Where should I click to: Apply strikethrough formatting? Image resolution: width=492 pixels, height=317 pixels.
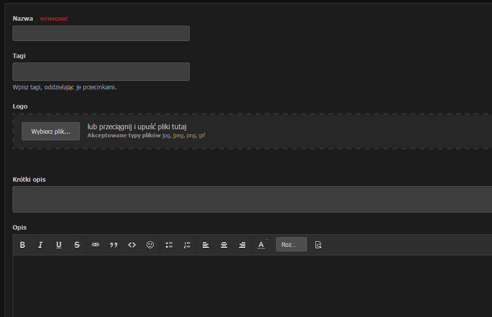77,245
